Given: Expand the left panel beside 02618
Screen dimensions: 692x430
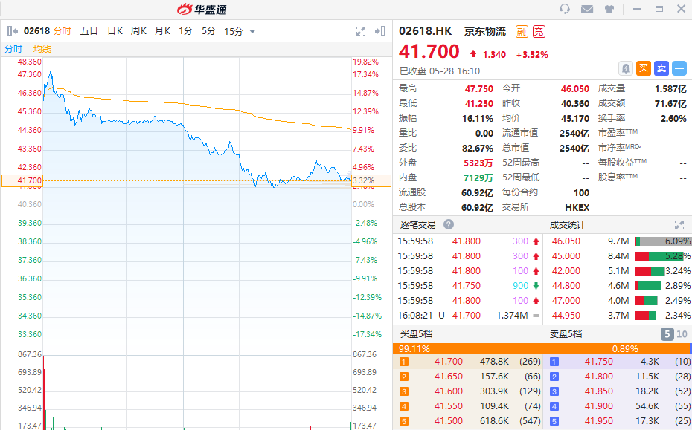Looking at the screenshot, I should (12, 31).
